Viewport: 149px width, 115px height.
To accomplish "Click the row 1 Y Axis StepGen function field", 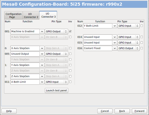I will (25, 65).
